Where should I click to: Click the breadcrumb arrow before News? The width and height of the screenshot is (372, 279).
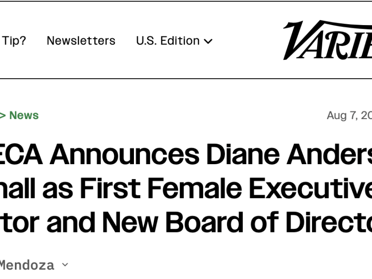click(2, 115)
